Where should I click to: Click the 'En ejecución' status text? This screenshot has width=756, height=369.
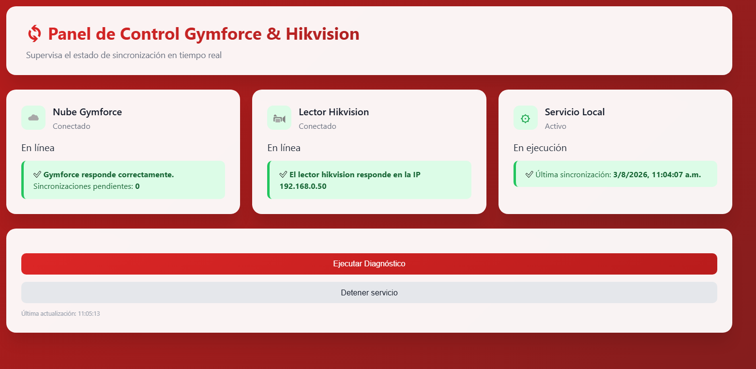pos(540,148)
